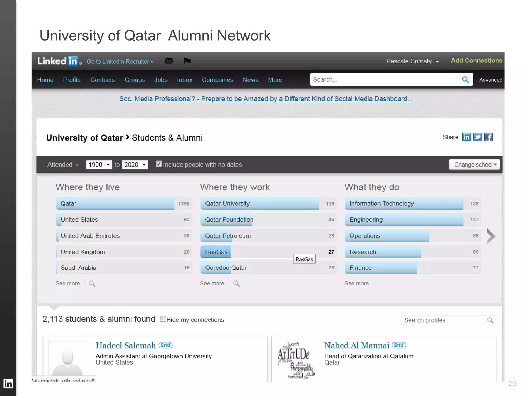Screen dimensions: 528x396
Task: Select the RasGas employer bar
Action: (x=268, y=252)
